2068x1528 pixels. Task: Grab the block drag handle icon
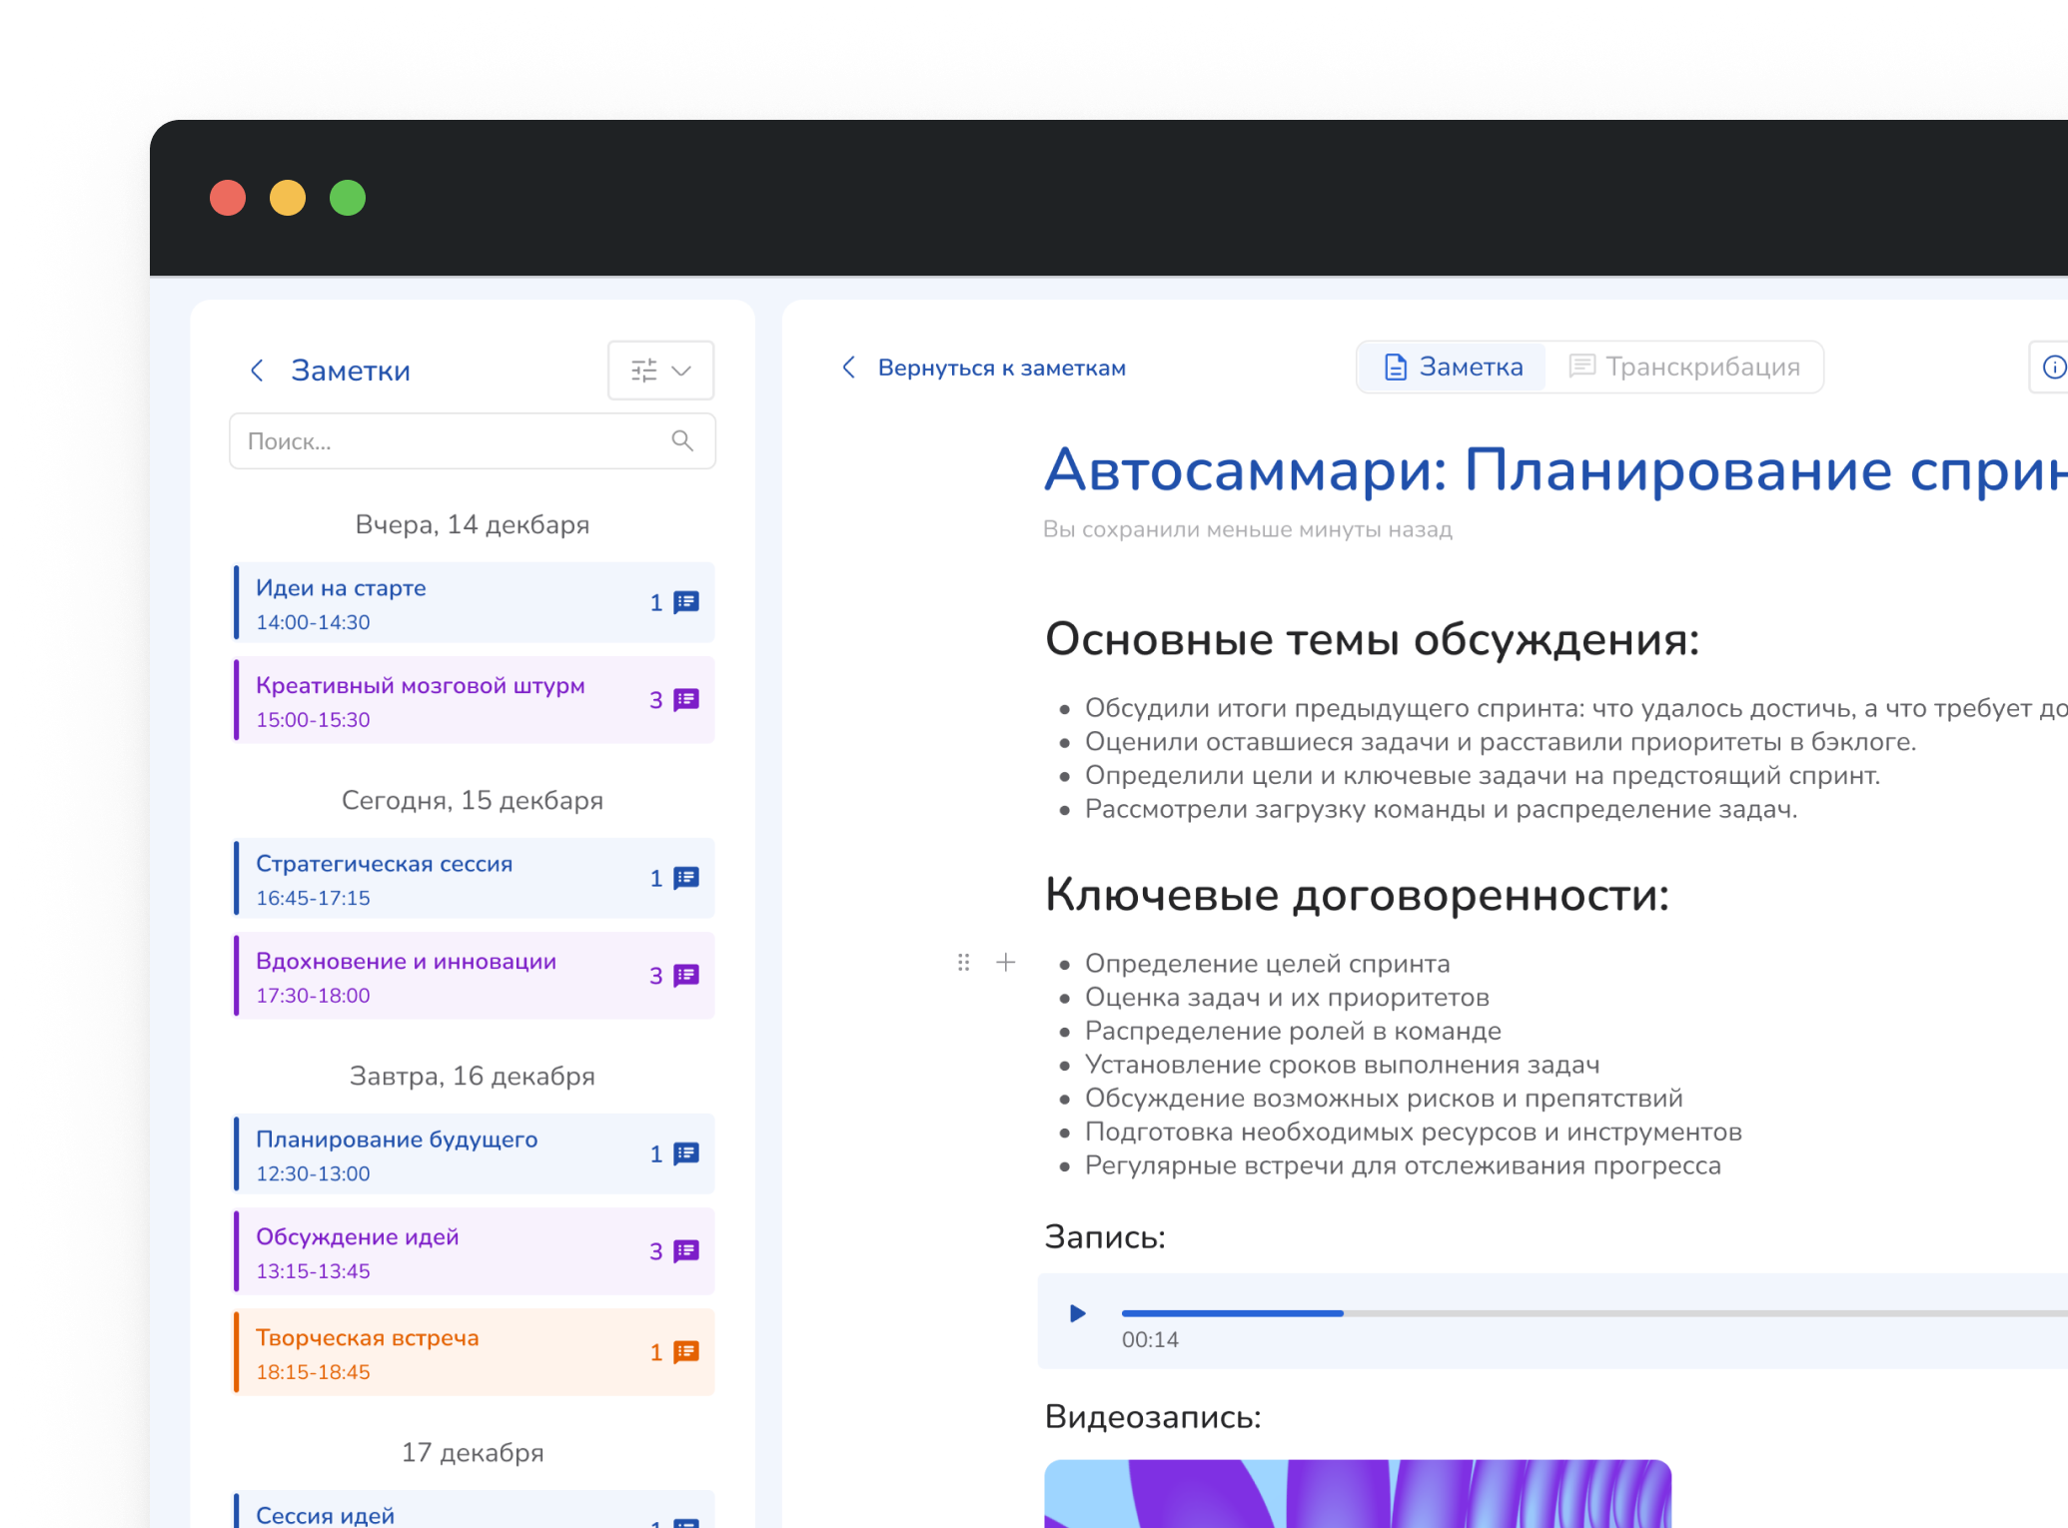click(x=963, y=963)
